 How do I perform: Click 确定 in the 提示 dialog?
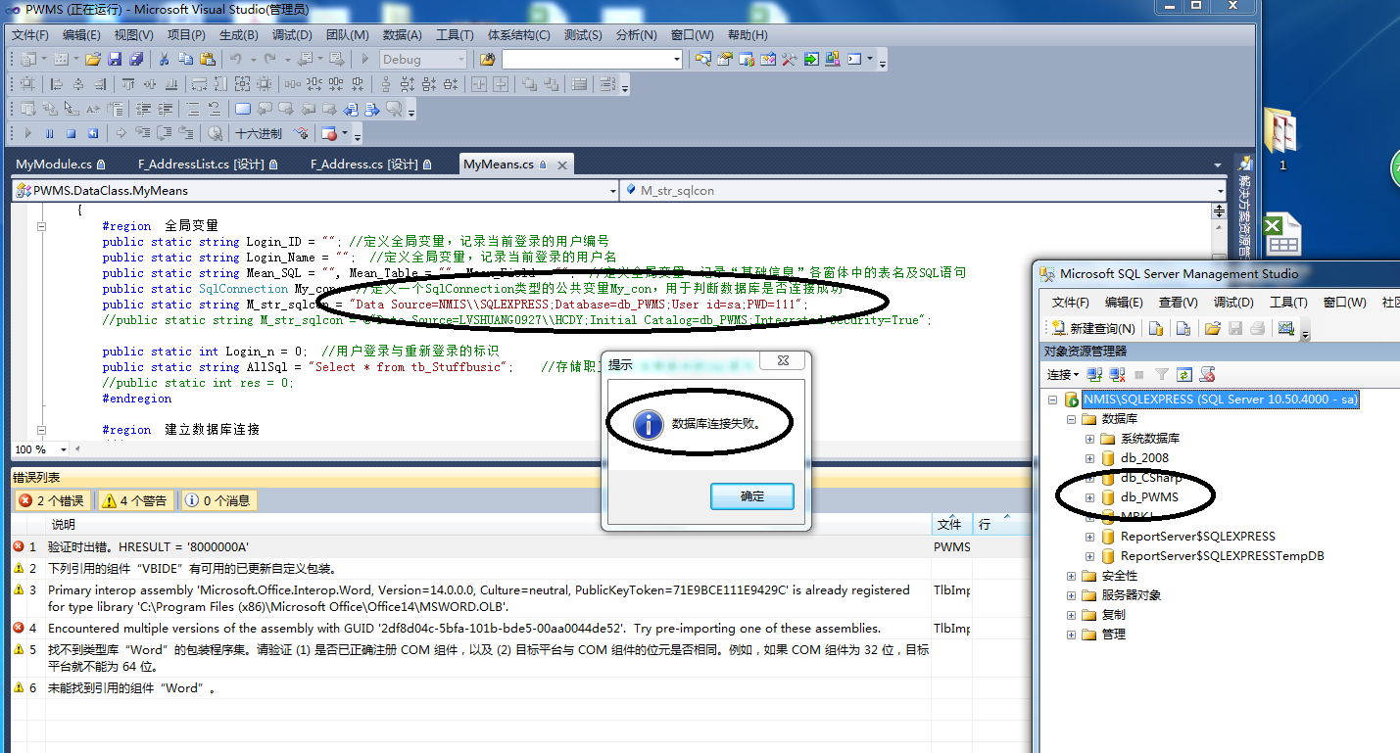click(x=752, y=496)
